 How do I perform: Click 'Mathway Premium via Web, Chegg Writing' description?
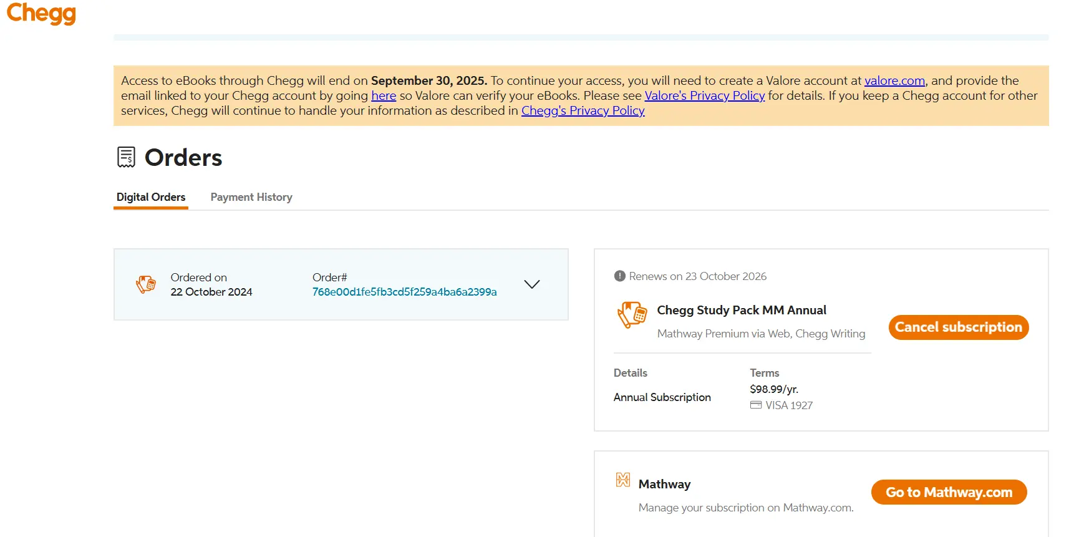(x=762, y=334)
